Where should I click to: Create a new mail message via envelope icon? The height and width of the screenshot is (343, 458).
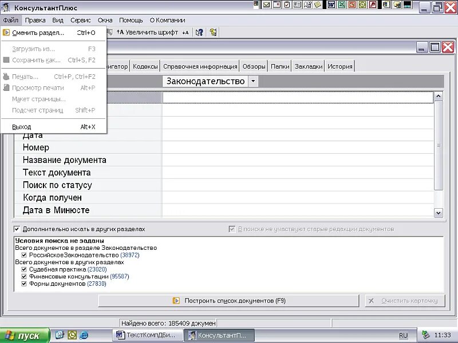tap(266, 5)
